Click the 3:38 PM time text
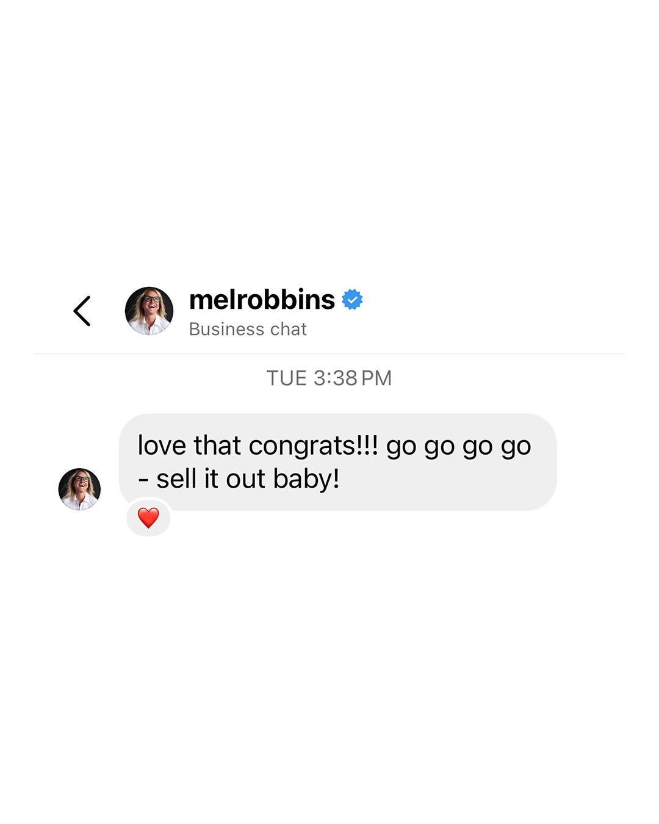659x824 pixels. pyautogui.click(x=353, y=378)
